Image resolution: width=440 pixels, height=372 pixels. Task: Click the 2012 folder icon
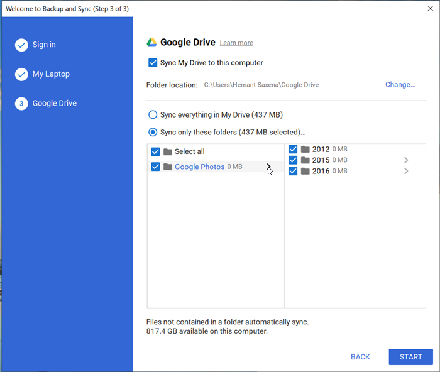pos(305,150)
